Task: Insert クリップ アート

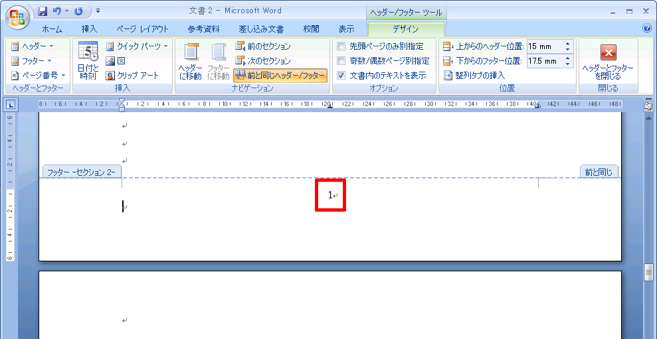Action: pyautogui.click(x=132, y=76)
